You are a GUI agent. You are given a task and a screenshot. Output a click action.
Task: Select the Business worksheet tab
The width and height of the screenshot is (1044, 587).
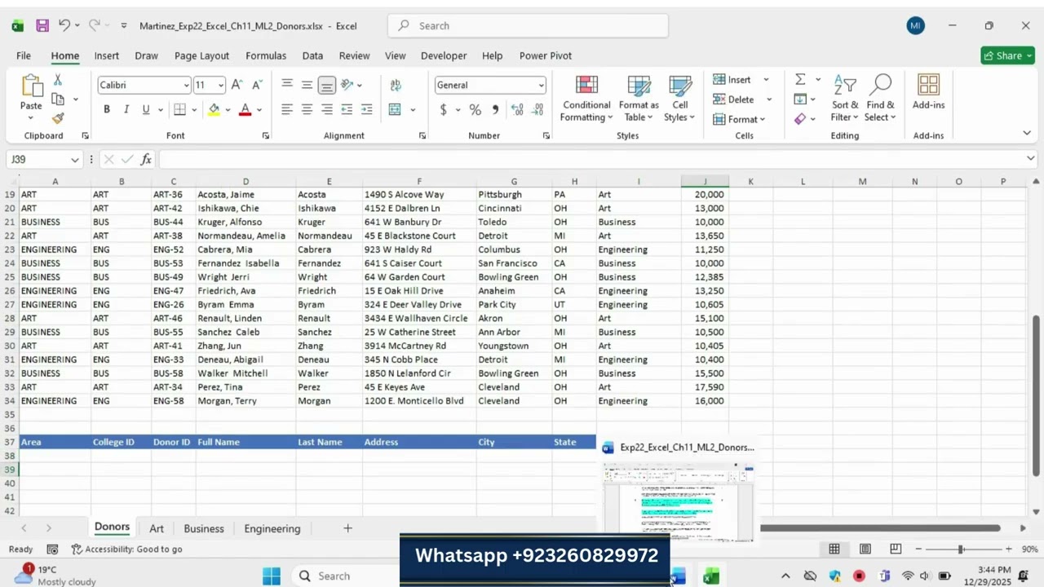click(204, 528)
